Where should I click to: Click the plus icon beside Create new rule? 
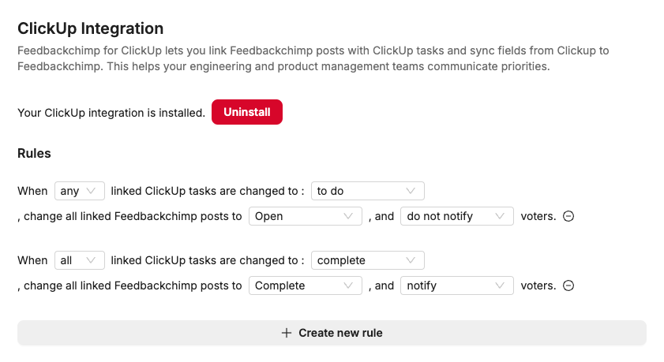(x=287, y=333)
